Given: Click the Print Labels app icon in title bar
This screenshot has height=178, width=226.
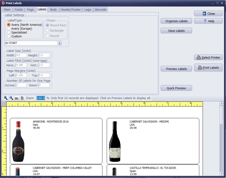Looking at the screenshot, I should click(x=3, y=3).
